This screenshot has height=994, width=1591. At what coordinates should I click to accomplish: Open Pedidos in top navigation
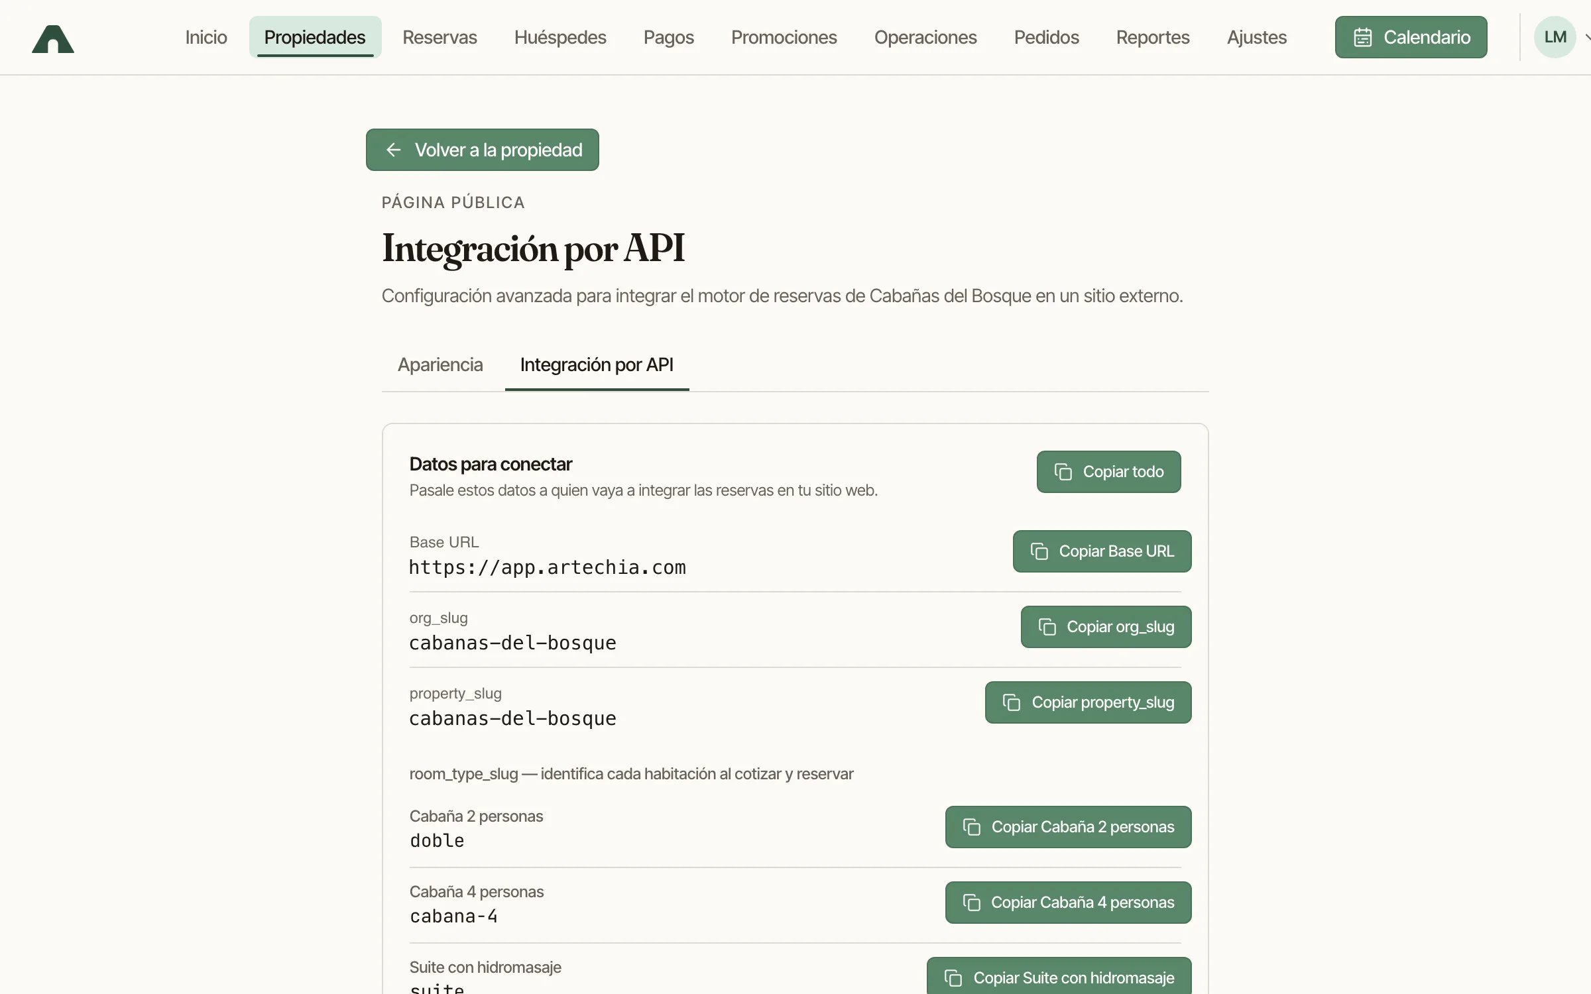[x=1047, y=37]
